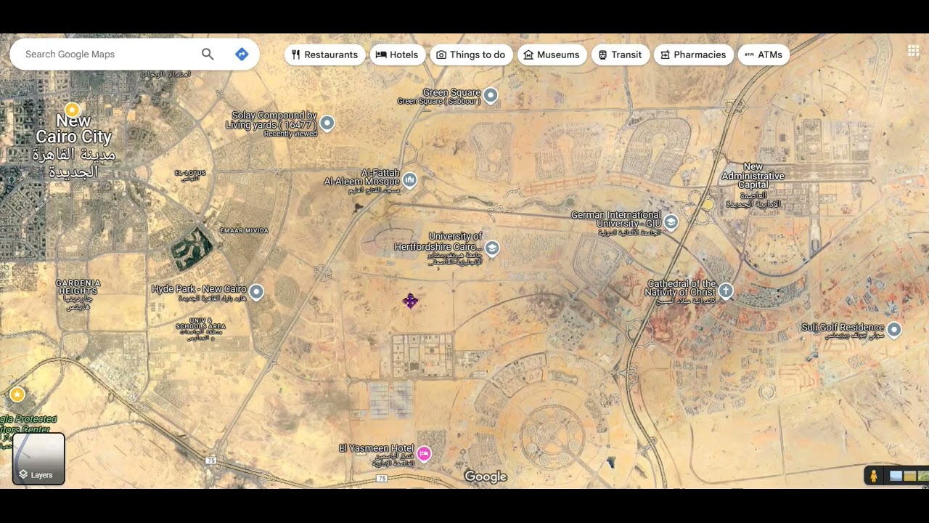Select Cathedral of the Nativity pin
The width and height of the screenshot is (929, 523).
pos(726,291)
